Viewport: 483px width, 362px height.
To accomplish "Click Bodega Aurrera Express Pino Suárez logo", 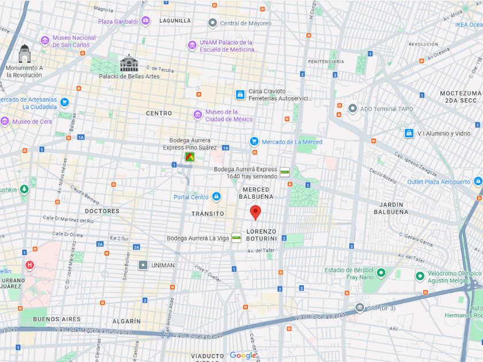I will coord(189,157).
